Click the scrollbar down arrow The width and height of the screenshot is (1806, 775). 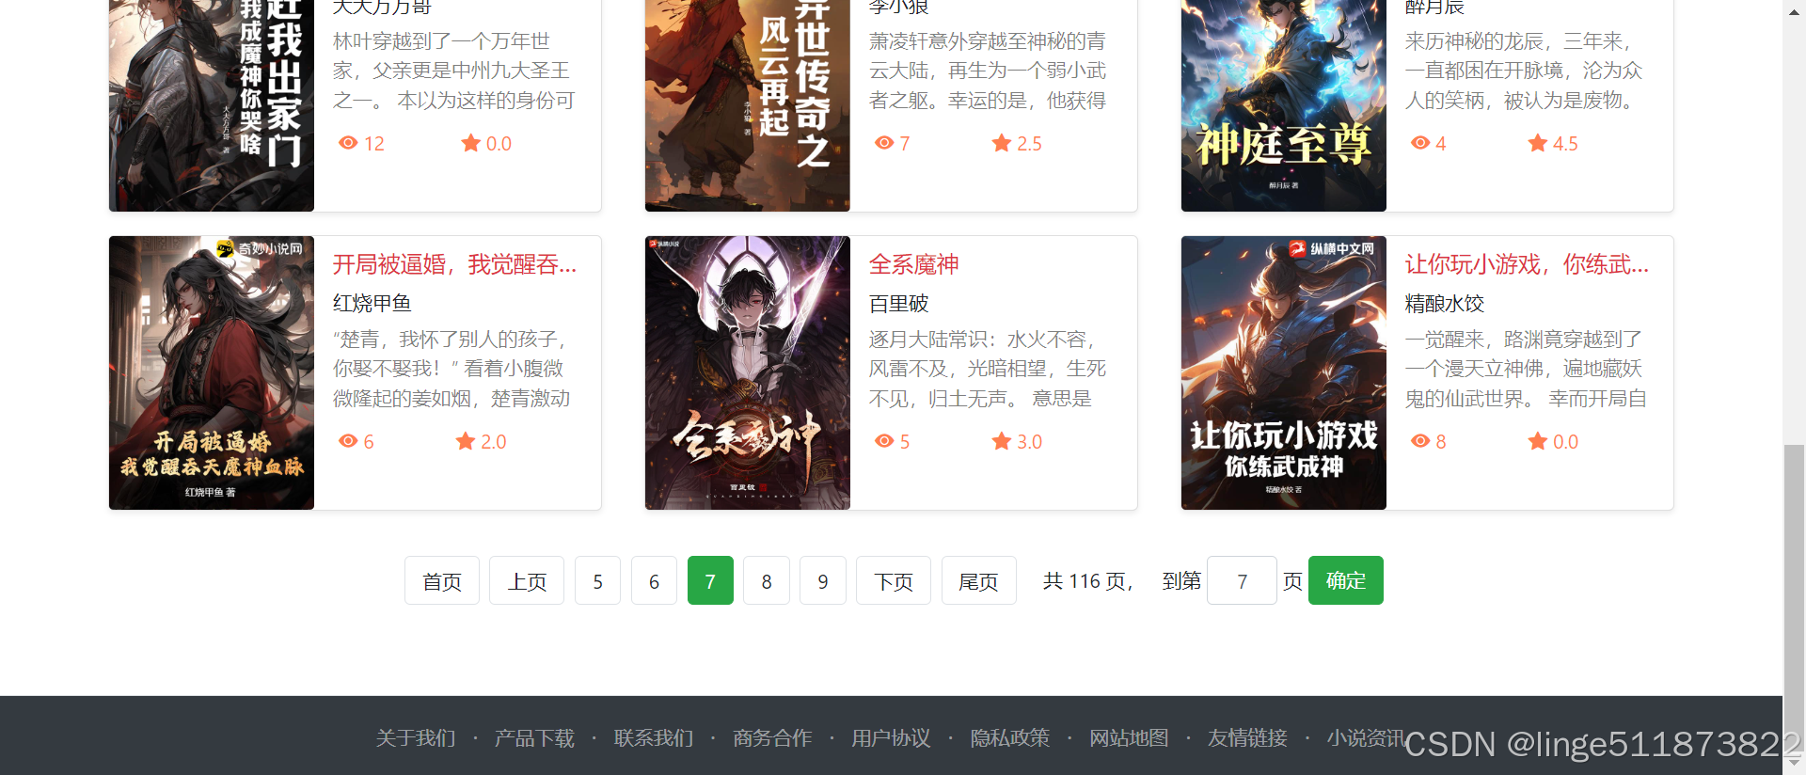[x=1795, y=762]
